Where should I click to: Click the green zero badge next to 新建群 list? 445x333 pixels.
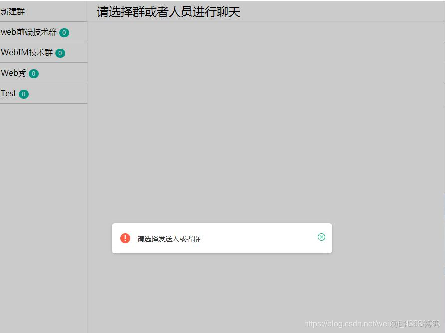click(64, 33)
